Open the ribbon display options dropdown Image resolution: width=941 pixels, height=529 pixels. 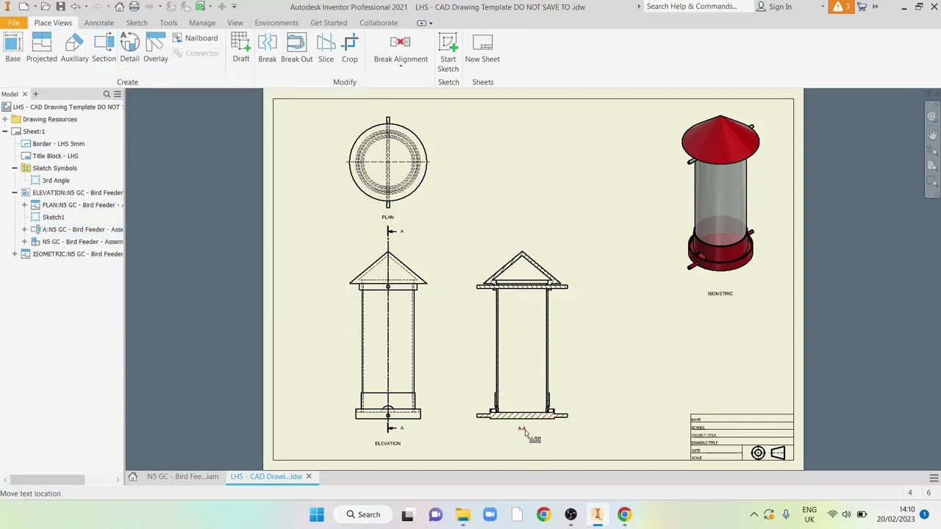[x=430, y=23]
